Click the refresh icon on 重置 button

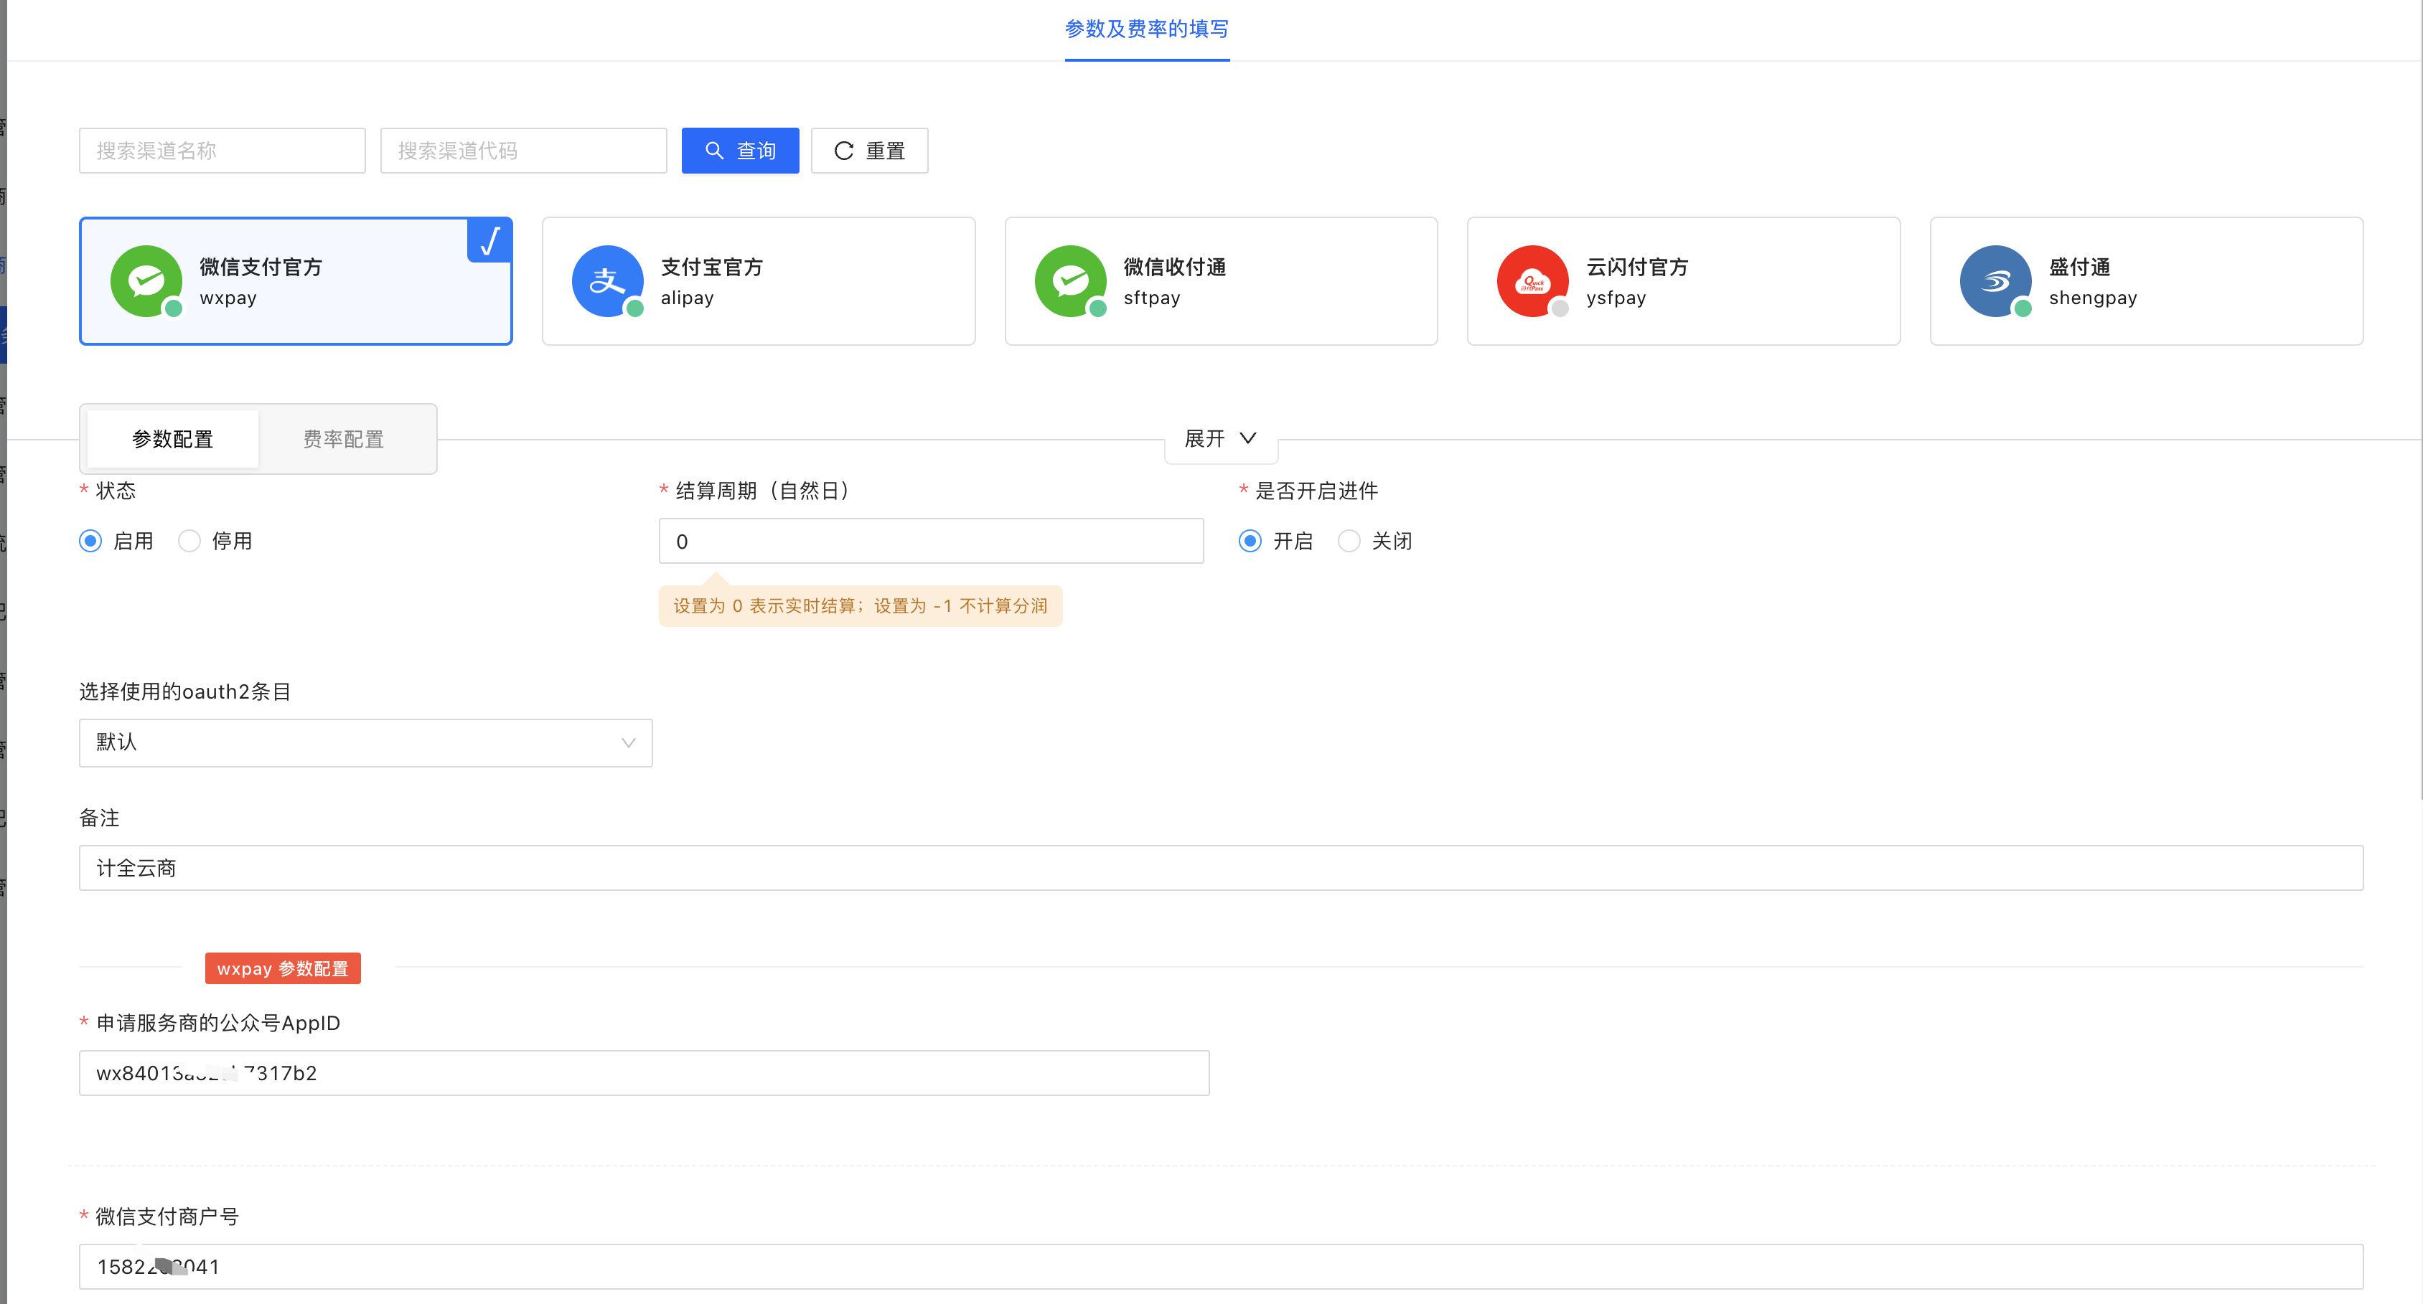click(x=844, y=151)
